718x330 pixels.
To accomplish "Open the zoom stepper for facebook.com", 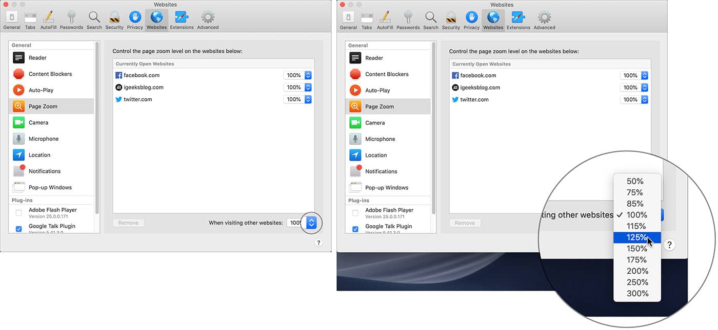I will [x=308, y=75].
